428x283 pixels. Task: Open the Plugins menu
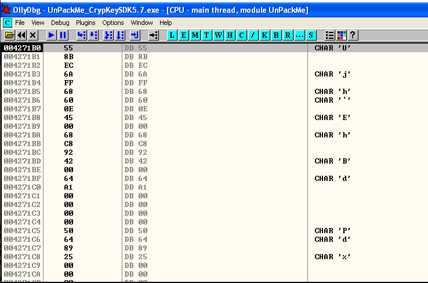pyautogui.click(x=85, y=23)
